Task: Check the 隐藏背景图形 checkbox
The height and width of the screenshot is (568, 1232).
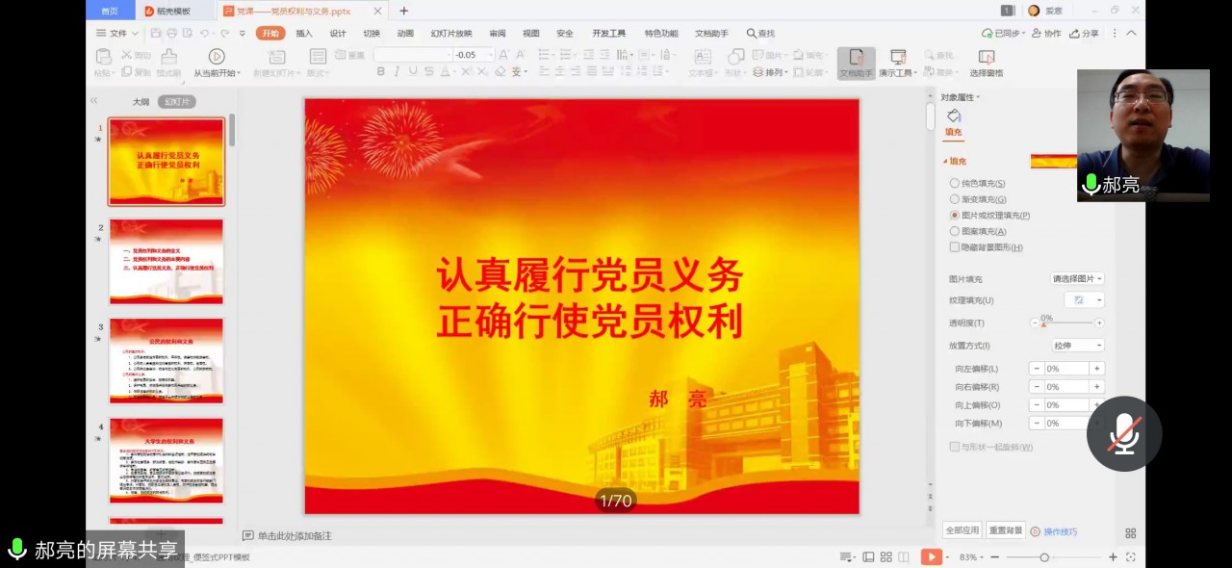Action: click(955, 247)
